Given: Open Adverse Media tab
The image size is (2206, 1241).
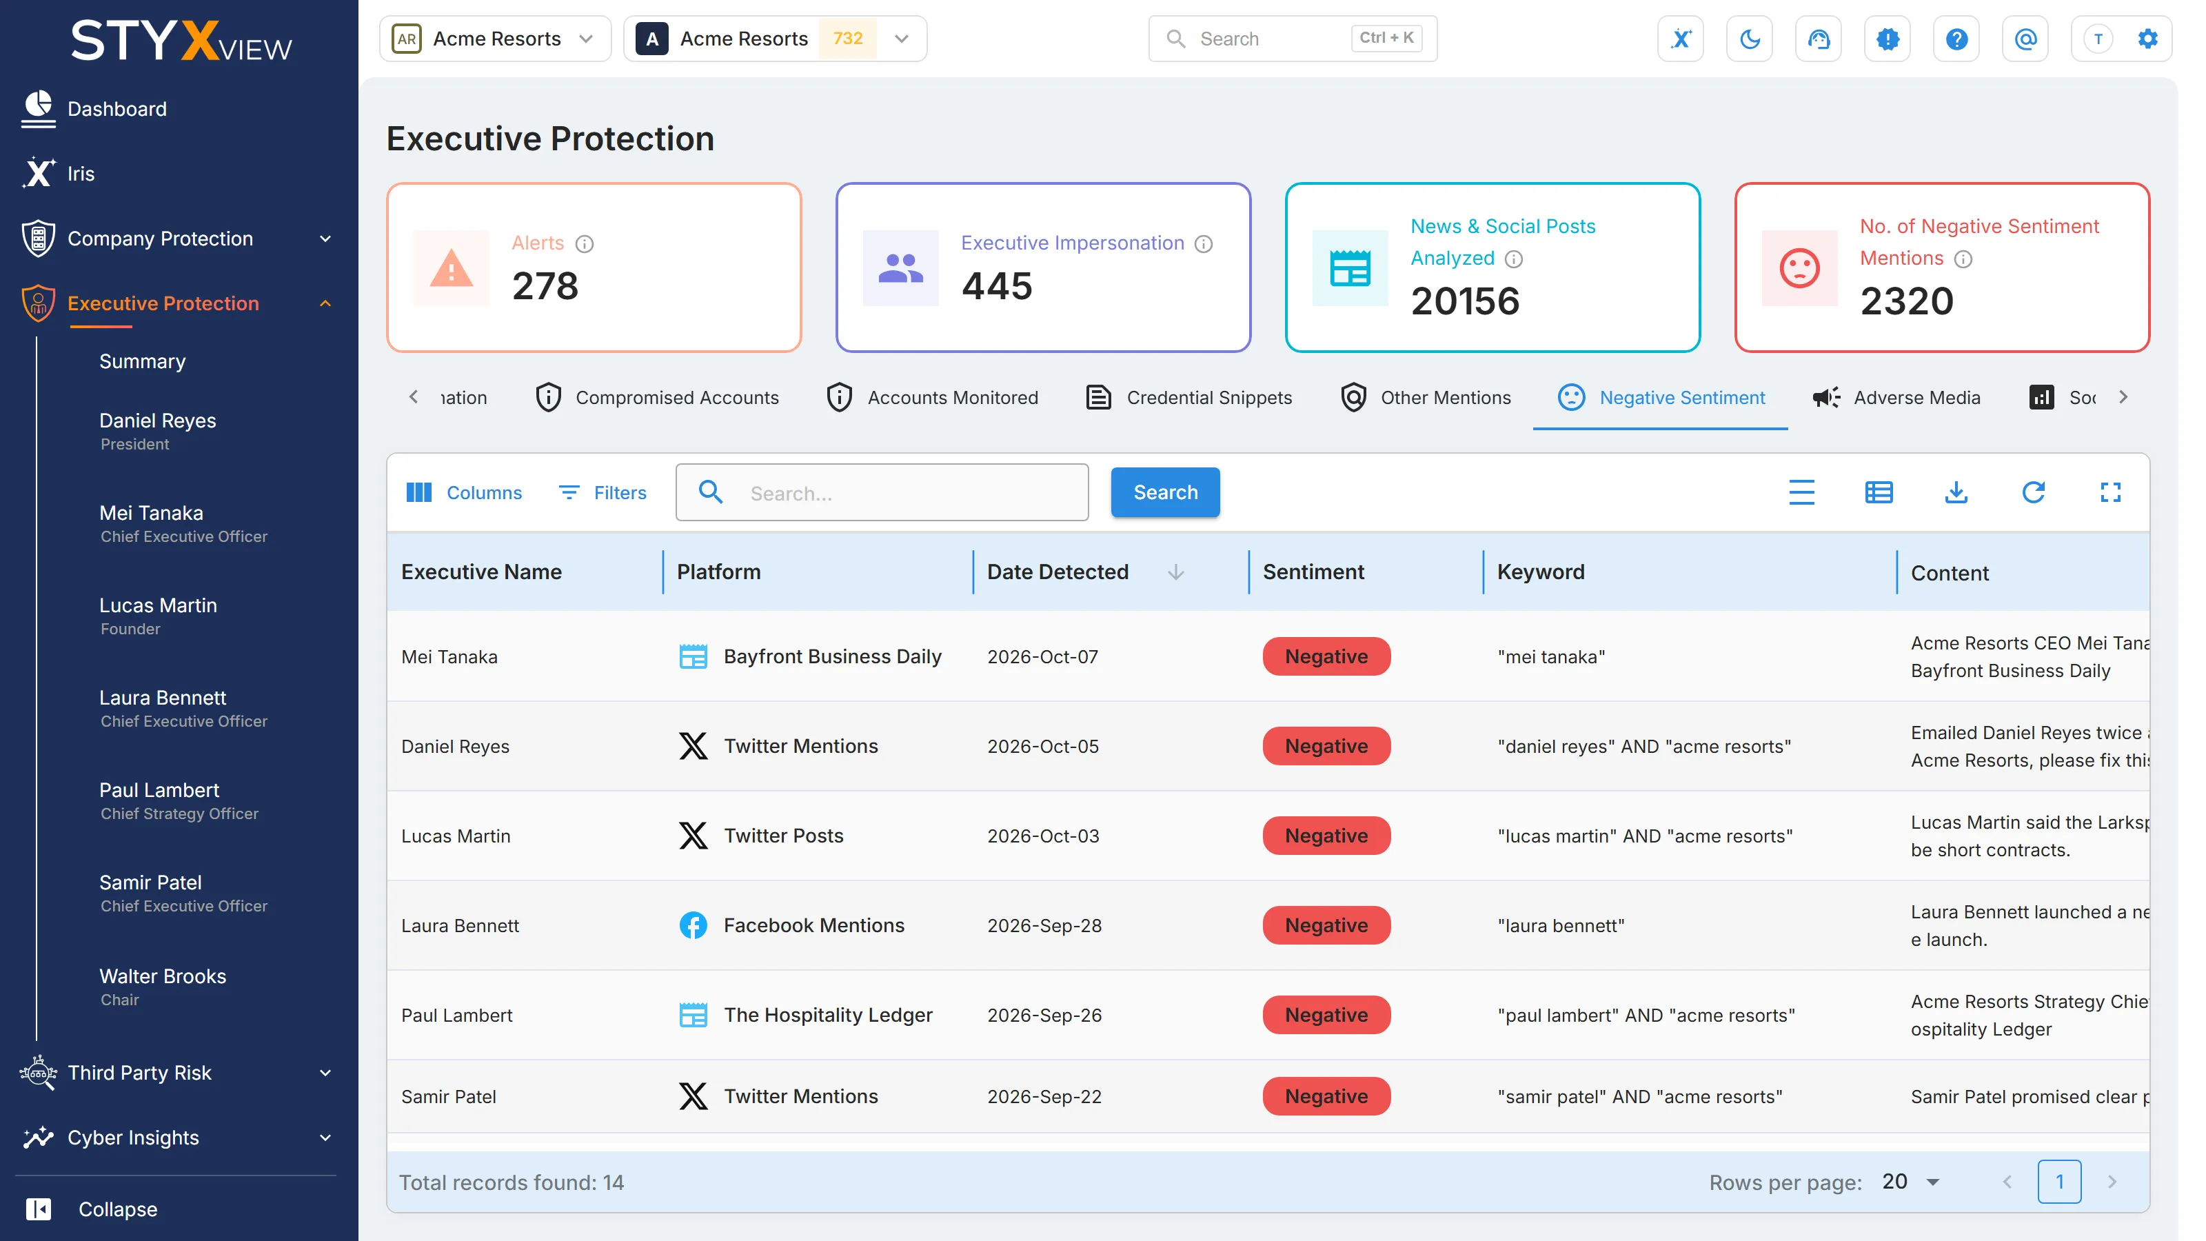Looking at the screenshot, I should pos(1896,397).
